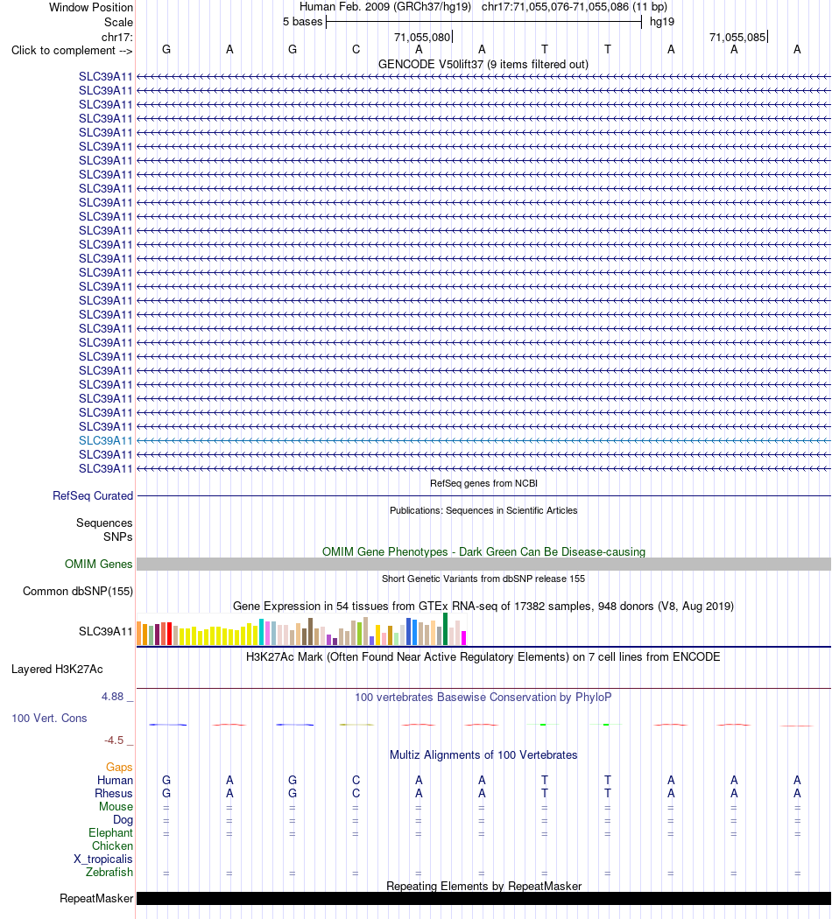Click the "Zebrafish" alignment row label
Viewport: 832px width, 919px height.
tap(109, 872)
